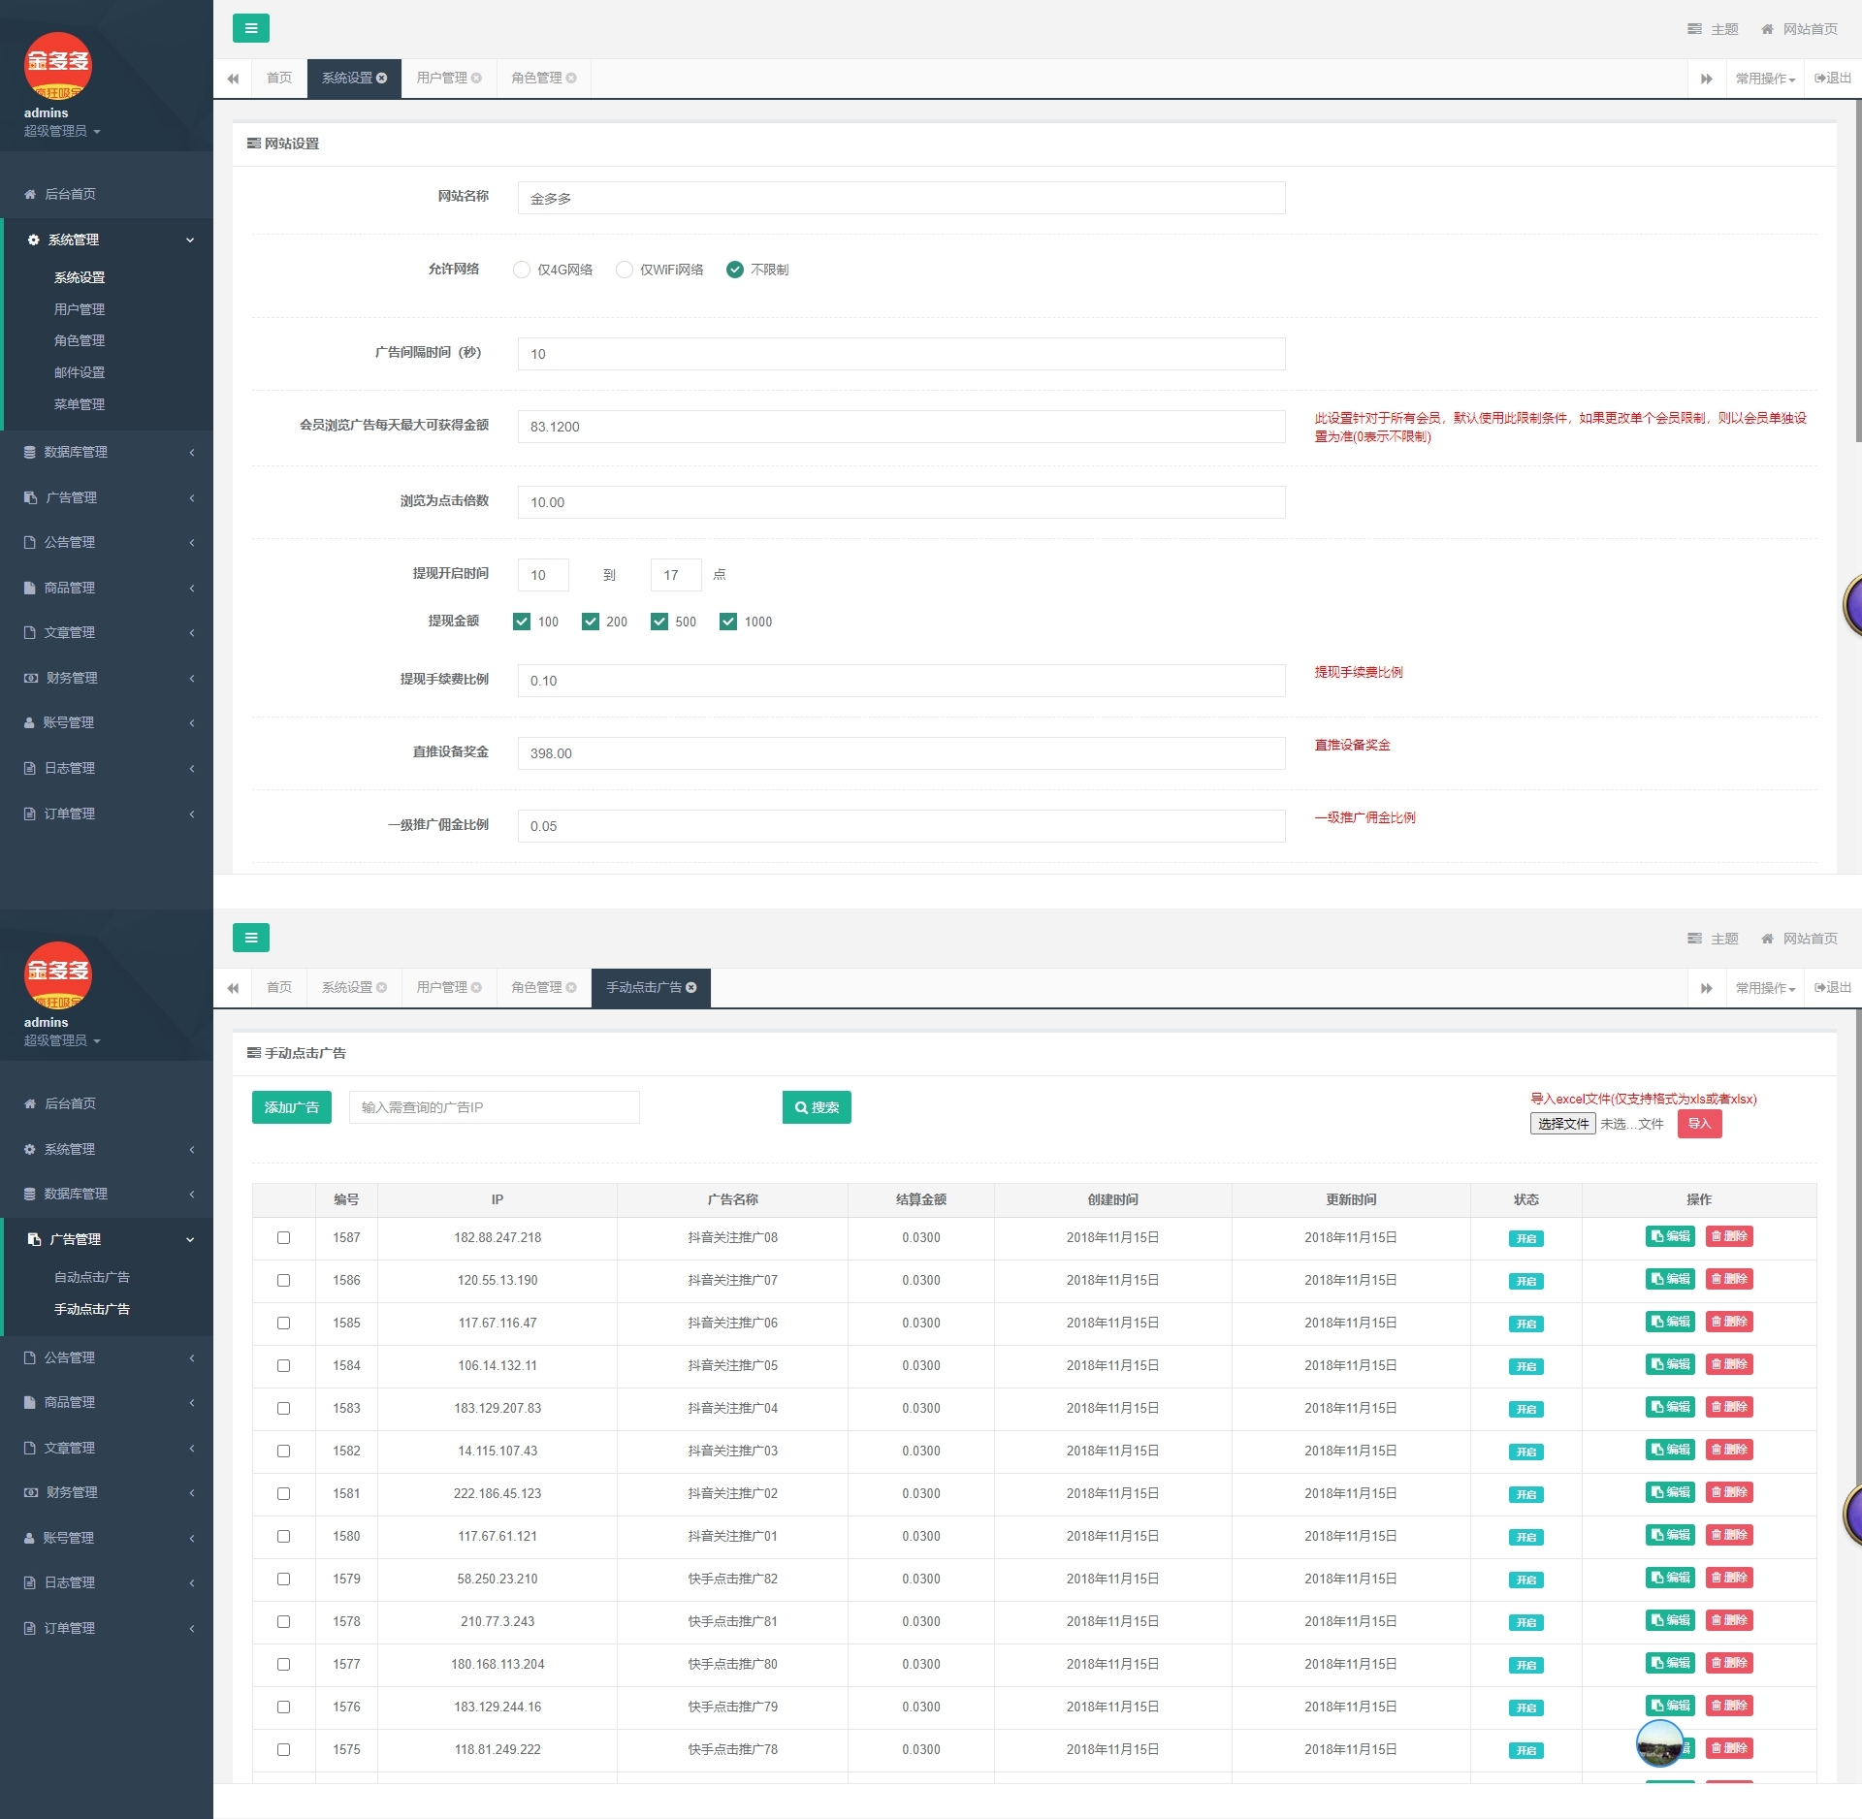The width and height of the screenshot is (1862, 1819).
Task: Collapse 系统管理 menu in upper sidebar
Action: tap(107, 239)
